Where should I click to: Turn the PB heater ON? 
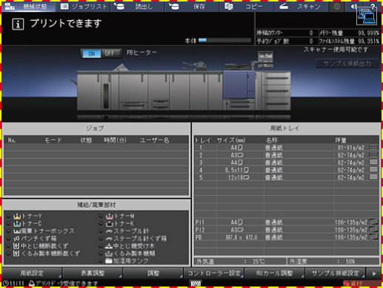point(91,53)
